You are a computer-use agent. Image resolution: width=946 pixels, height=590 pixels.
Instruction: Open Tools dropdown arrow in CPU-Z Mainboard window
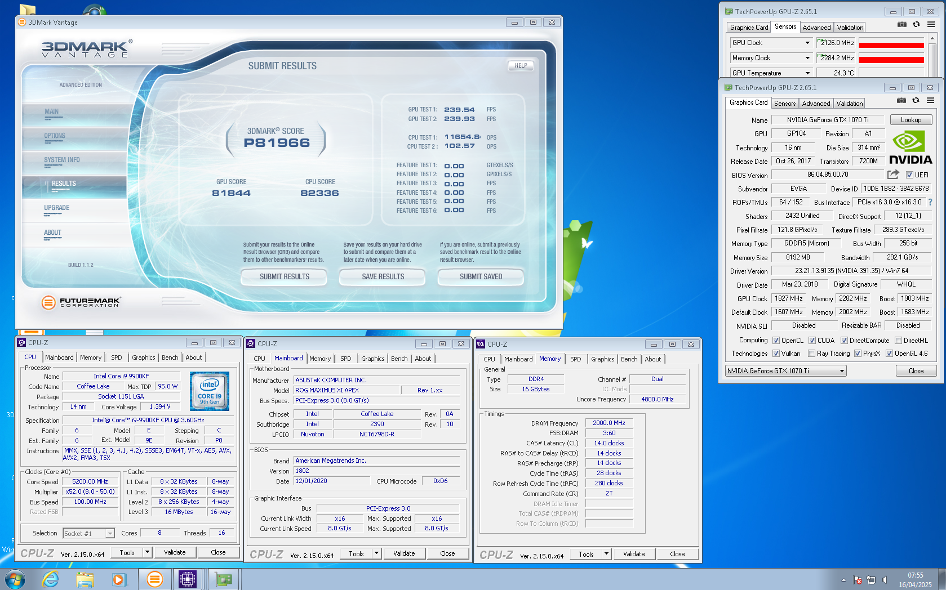pyautogui.click(x=377, y=553)
